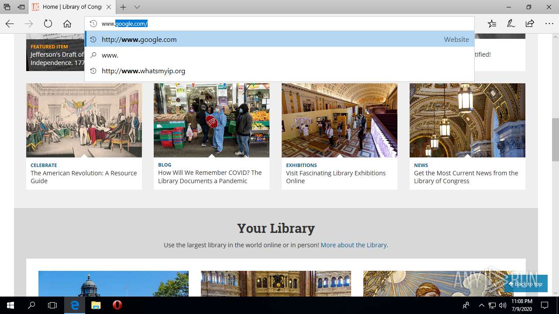Screen dimensions: 559x314
Task: Click the Your Library heading
Action: 276,228
